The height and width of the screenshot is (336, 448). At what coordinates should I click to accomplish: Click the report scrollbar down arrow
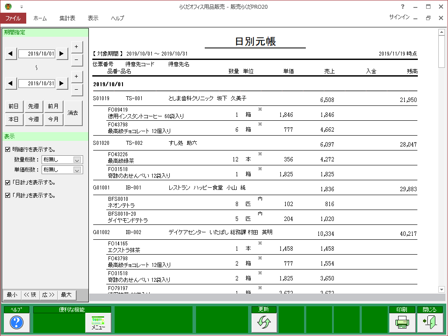(x=441, y=290)
